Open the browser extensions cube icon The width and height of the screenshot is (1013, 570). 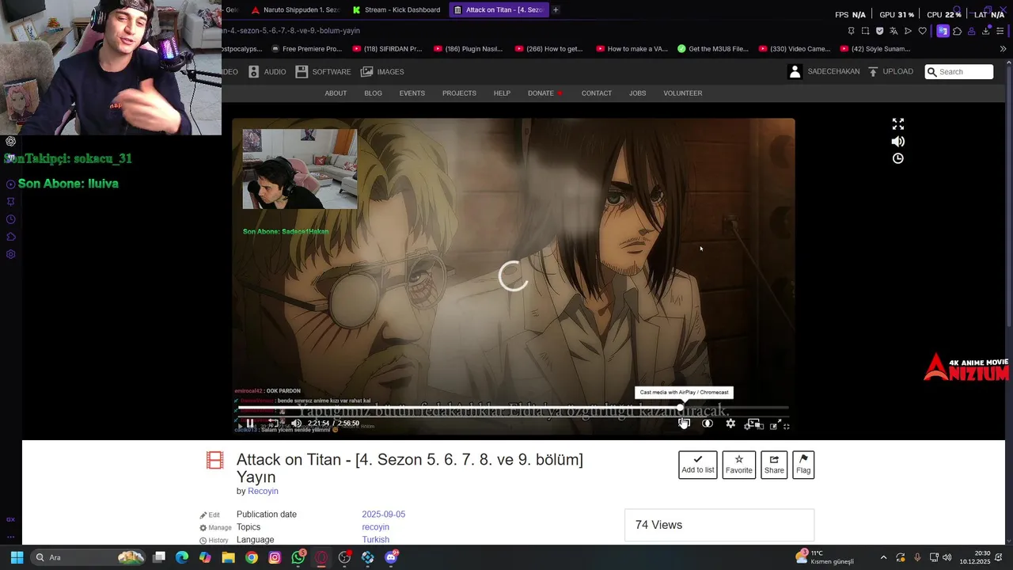point(957,31)
